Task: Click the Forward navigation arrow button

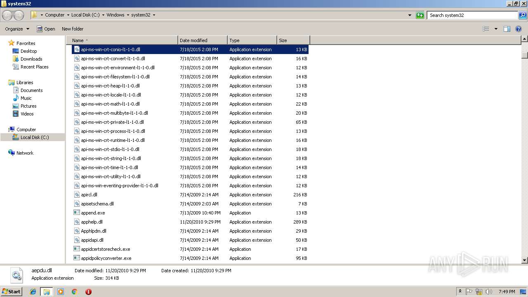Action: pyautogui.click(x=19, y=15)
